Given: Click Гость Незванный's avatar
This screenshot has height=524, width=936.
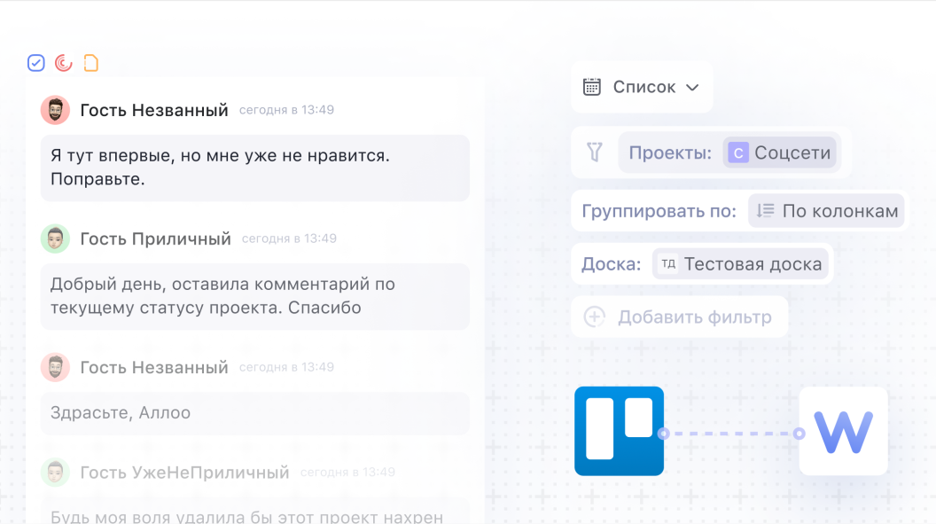Looking at the screenshot, I should click(x=55, y=109).
